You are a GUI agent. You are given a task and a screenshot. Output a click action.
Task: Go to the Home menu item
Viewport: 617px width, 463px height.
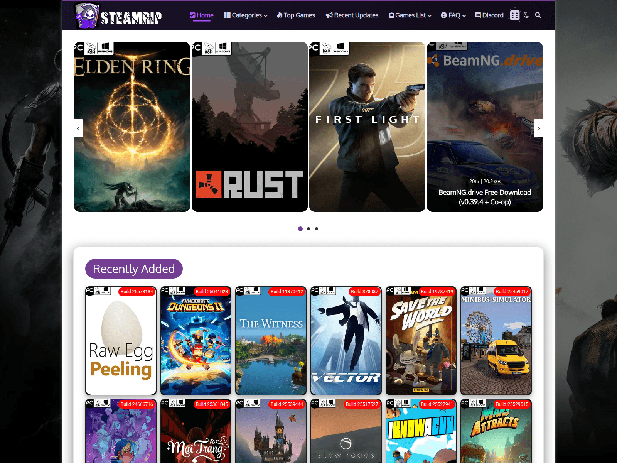[x=202, y=15]
